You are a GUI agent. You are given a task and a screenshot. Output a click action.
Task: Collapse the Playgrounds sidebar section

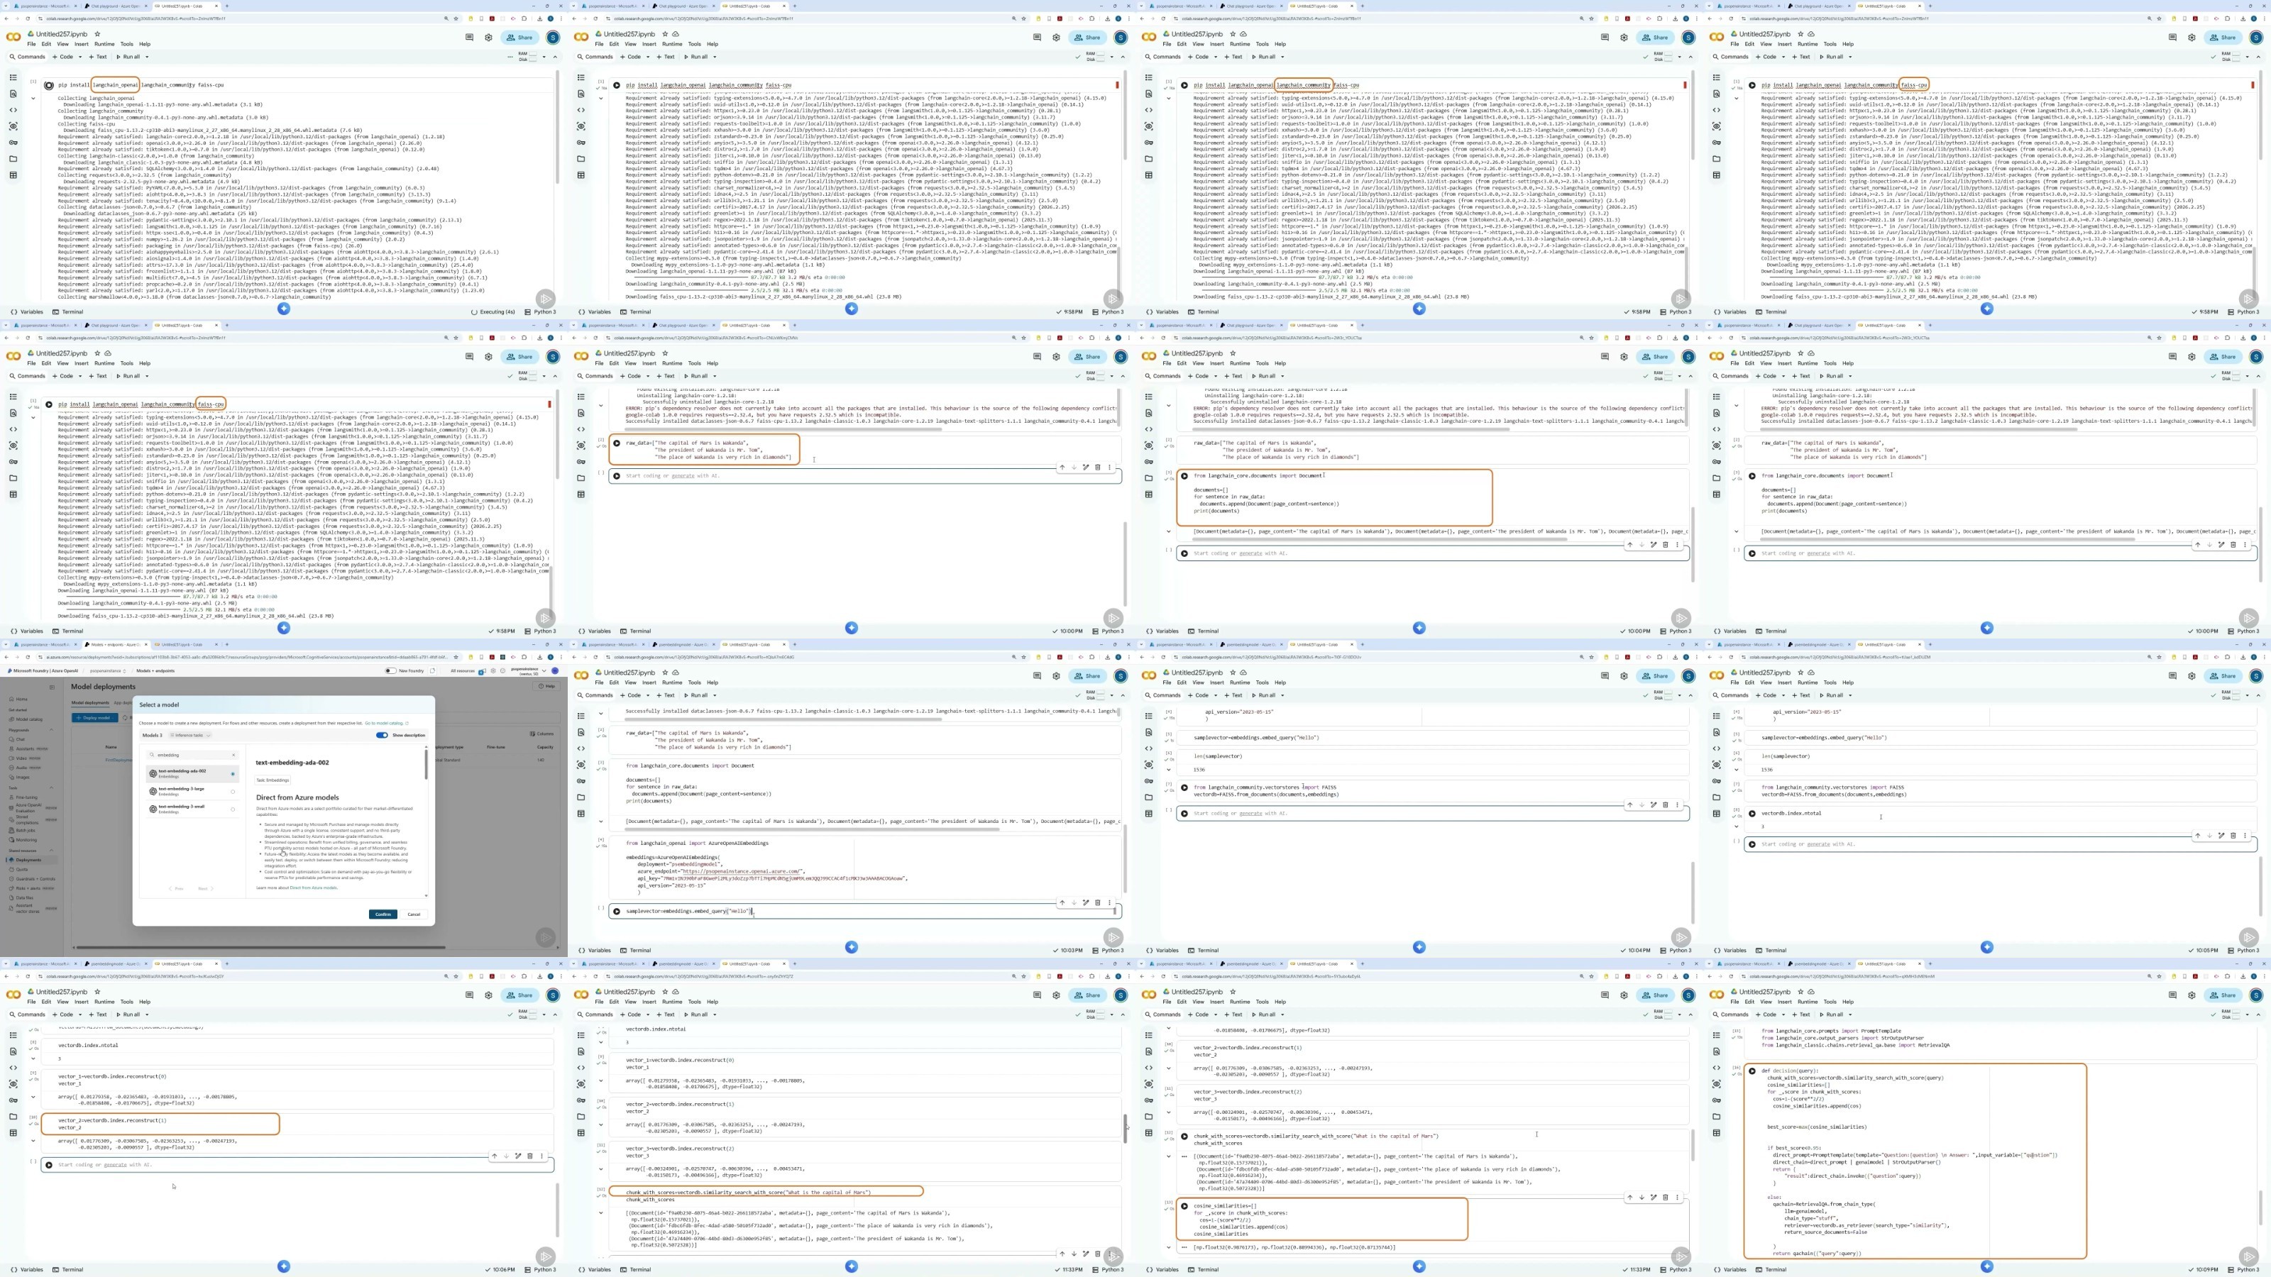pyautogui.click(x=51, y=730)
